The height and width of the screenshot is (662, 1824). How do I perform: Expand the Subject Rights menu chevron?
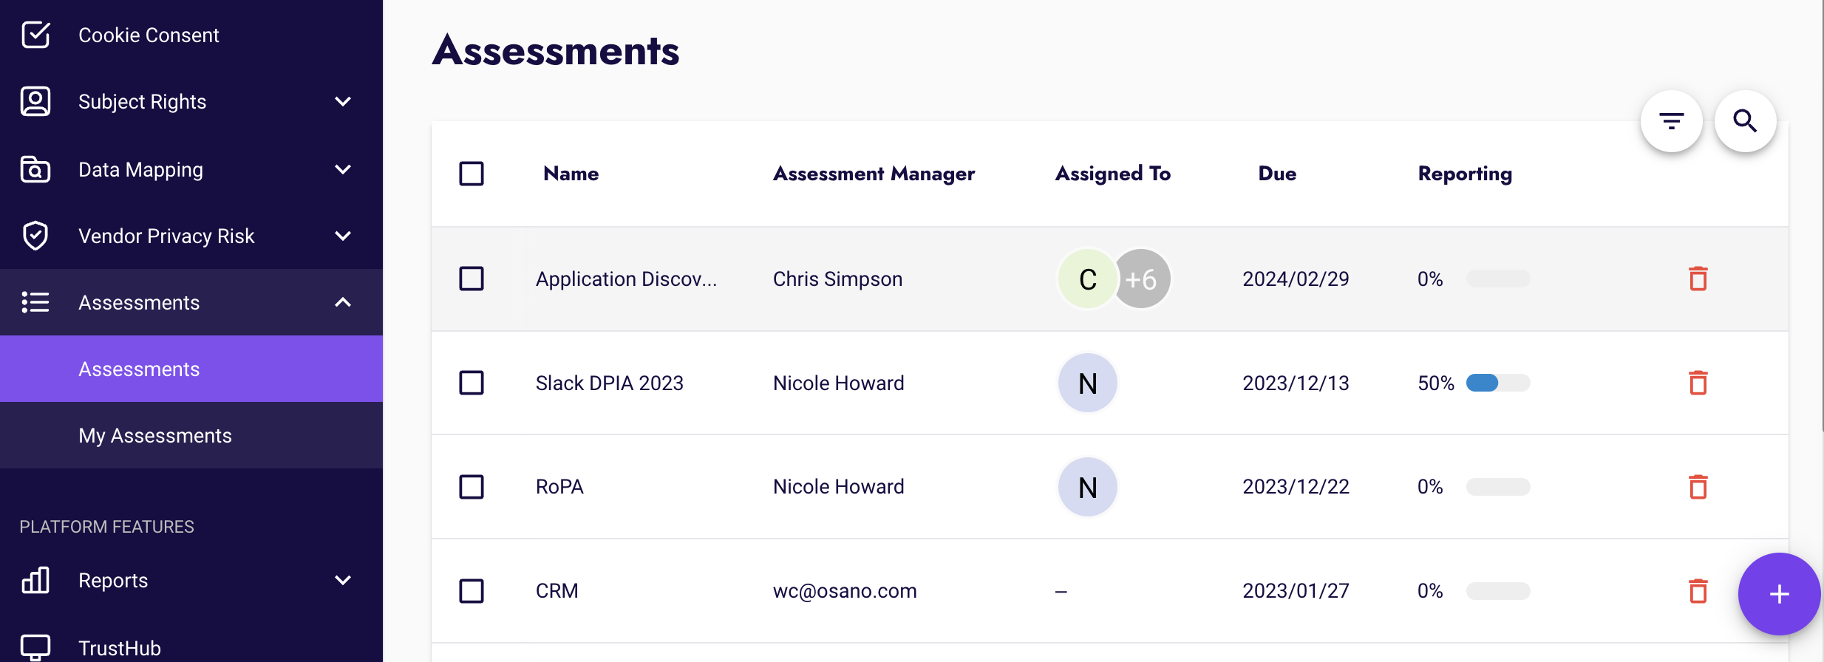point(343,101)
